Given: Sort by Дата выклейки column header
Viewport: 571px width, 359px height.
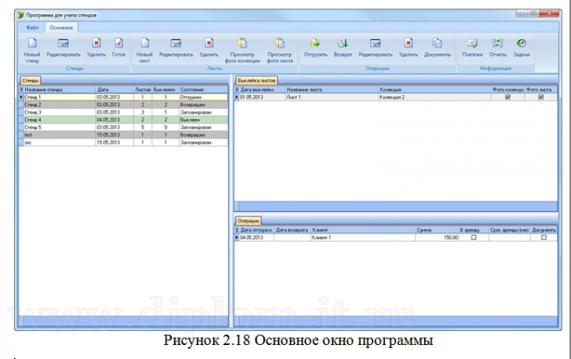Looking at the screenshot, I should pos(262,90).
